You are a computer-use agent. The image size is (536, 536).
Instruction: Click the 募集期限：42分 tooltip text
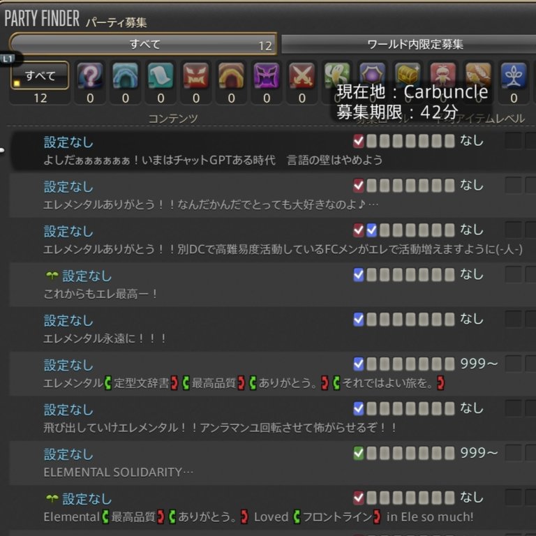point(397,112)
